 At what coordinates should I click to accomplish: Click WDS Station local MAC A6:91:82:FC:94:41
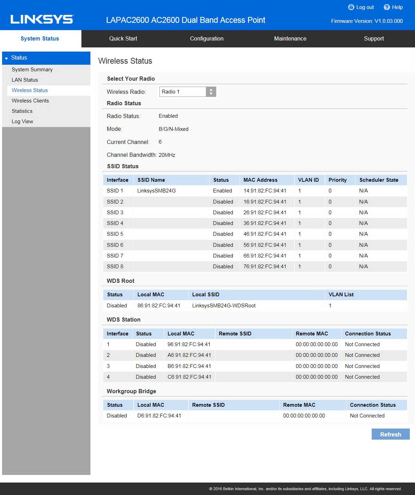pyautogui.click(x=189, y=355)
